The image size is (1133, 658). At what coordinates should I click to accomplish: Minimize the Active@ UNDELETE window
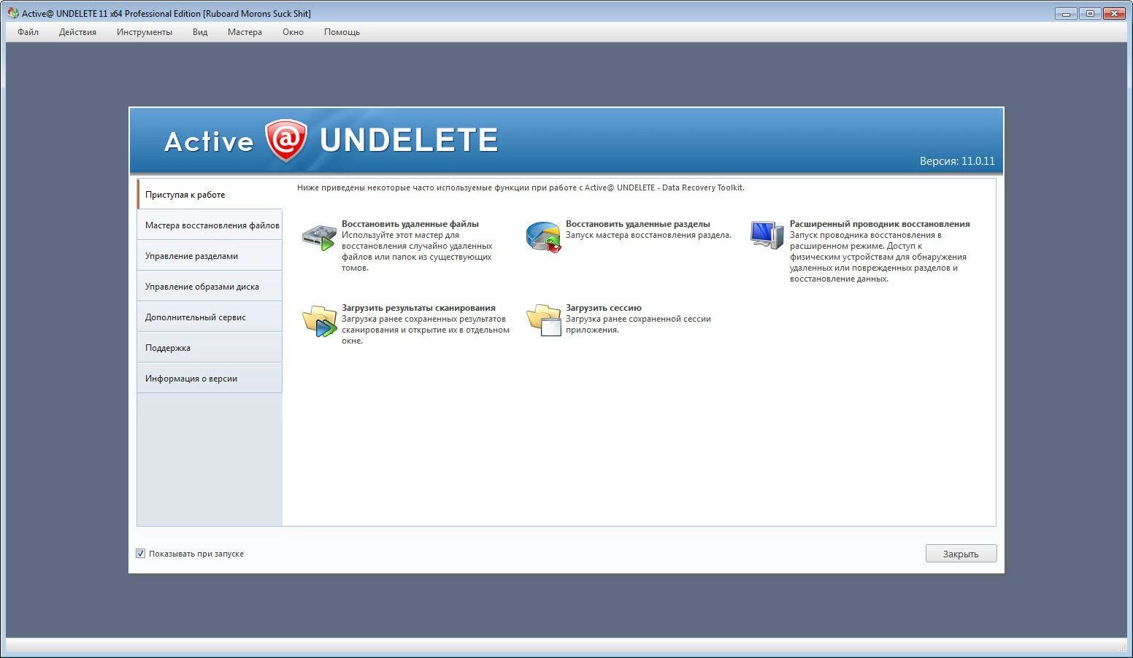1067,13
